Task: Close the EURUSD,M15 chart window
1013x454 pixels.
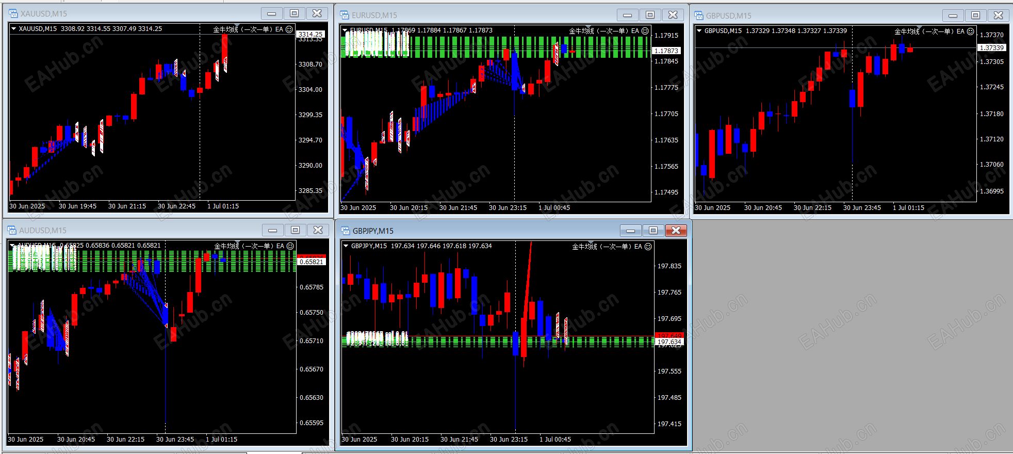Action: [x=673, y=15]
